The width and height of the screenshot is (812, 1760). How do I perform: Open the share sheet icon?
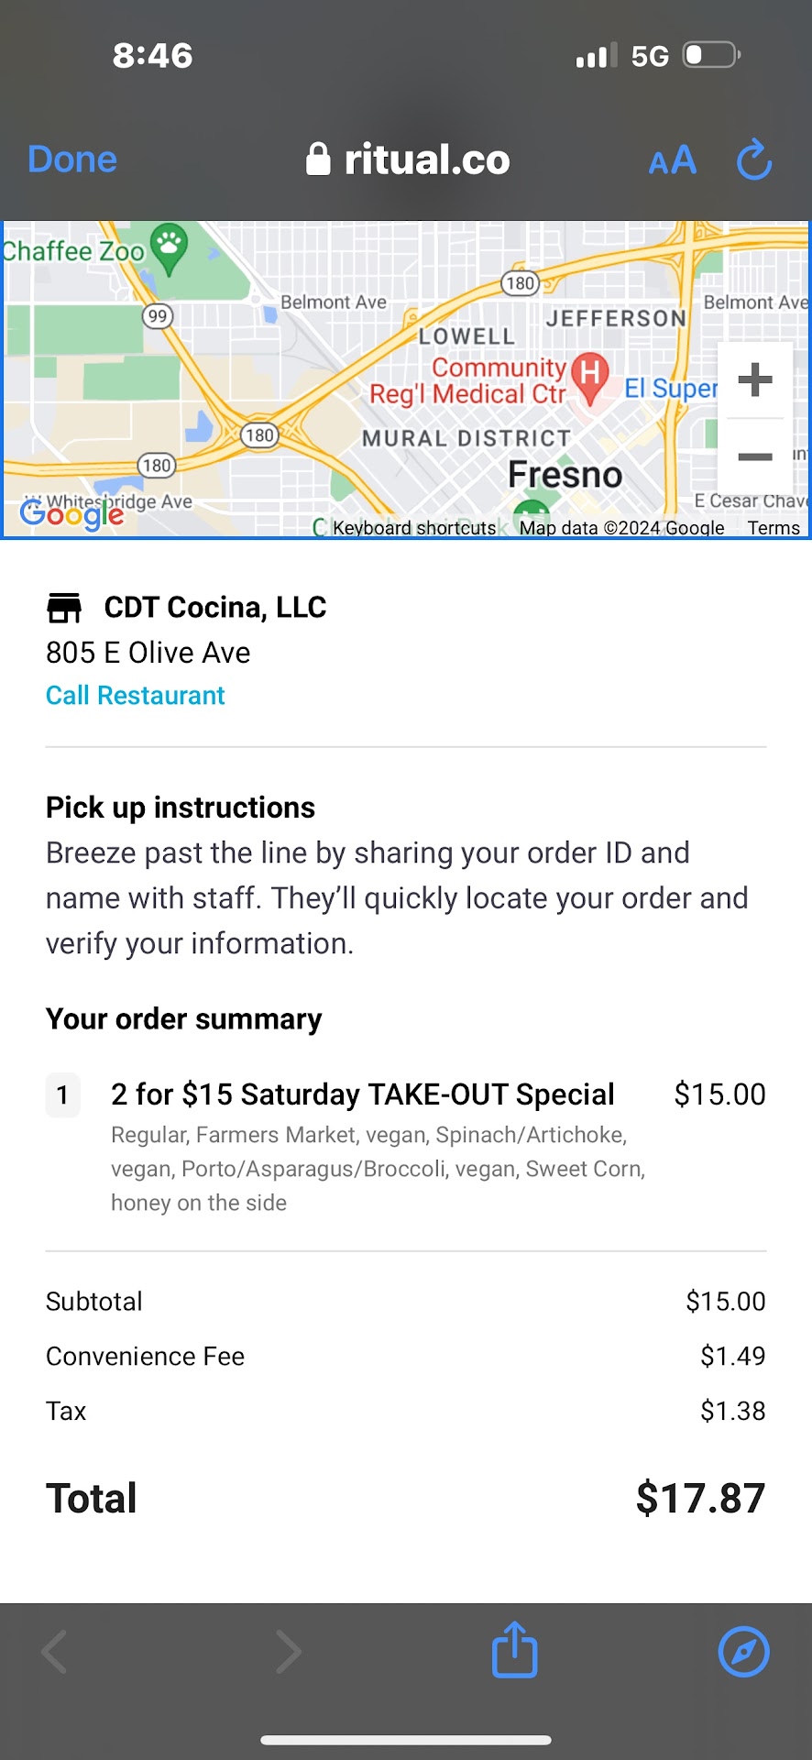[514, 1651]
